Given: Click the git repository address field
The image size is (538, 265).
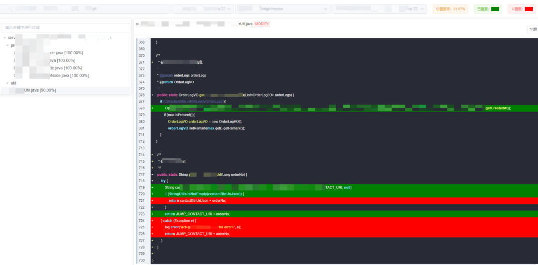Looking at the screenshot, I should (x=85, y=9).
